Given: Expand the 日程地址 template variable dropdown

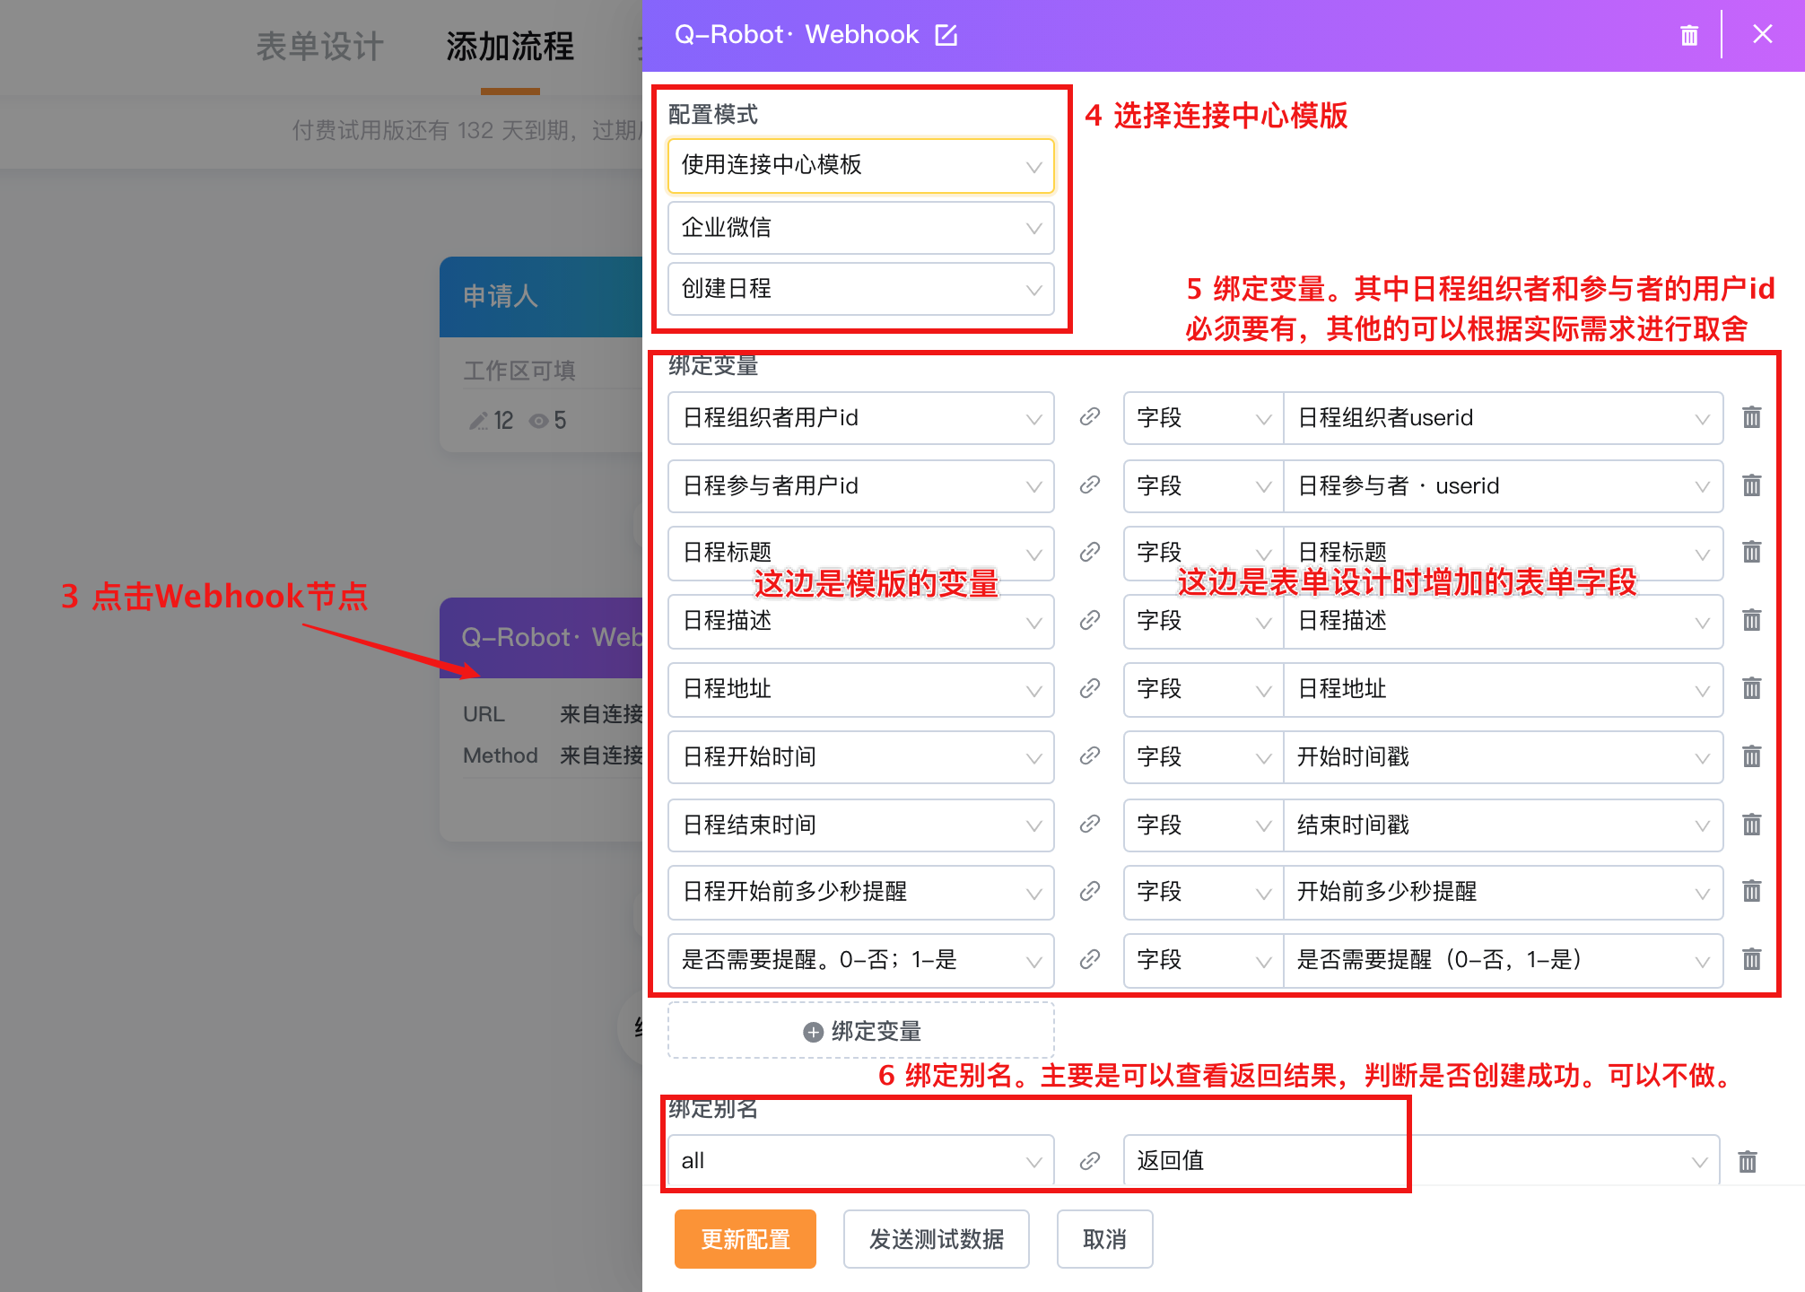Looking at the screenshot, I should (x=861, y=689).
